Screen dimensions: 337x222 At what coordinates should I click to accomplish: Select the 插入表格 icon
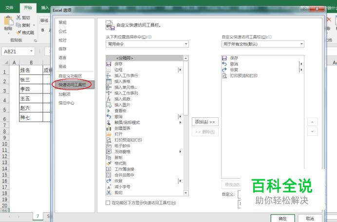(109, 81)
